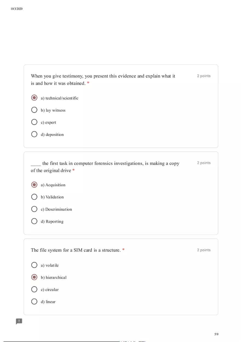
Task: Select the "c) expert" answer
Action: point(34,122)
